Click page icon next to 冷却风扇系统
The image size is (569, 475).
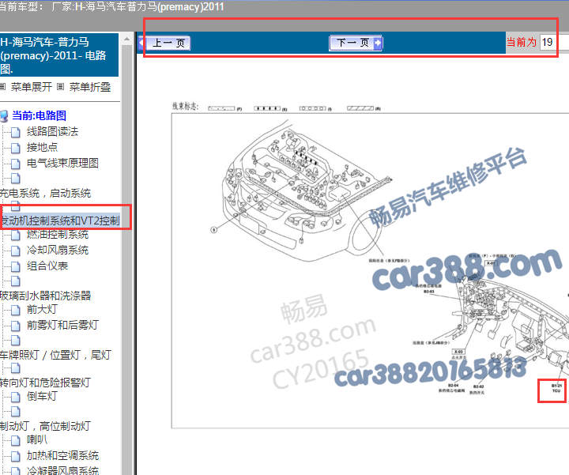pyautogui.click(x=16, y=251)
